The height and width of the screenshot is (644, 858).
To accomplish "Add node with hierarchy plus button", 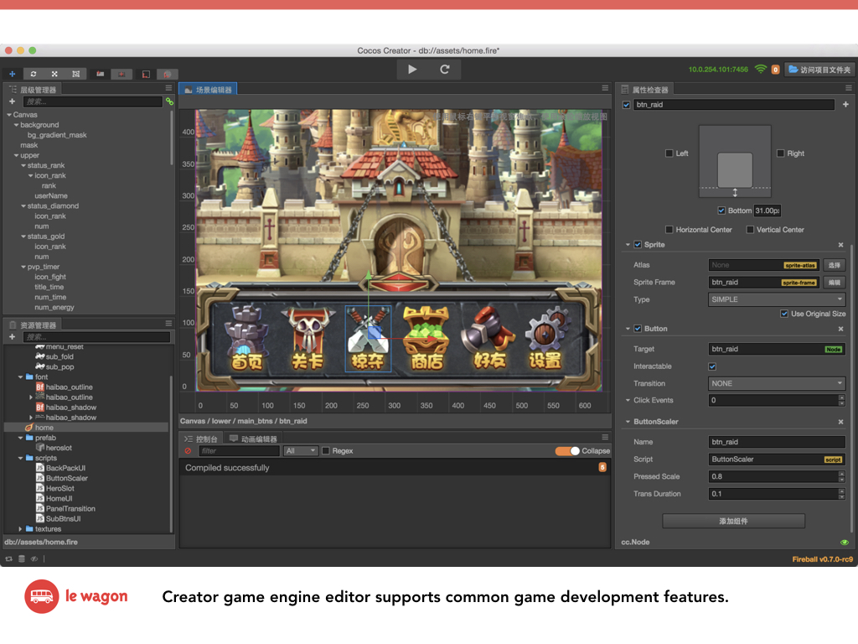I will pos(12,101).
